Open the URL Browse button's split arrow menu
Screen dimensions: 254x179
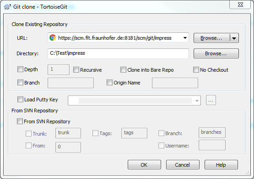pyautogui.click(x=234, y=38)
